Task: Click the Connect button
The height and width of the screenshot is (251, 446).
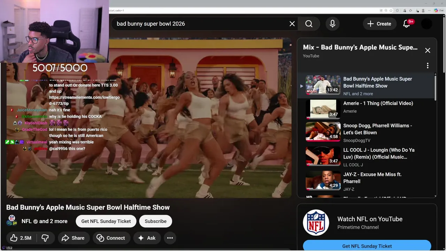Action: (x=111, y=238)
